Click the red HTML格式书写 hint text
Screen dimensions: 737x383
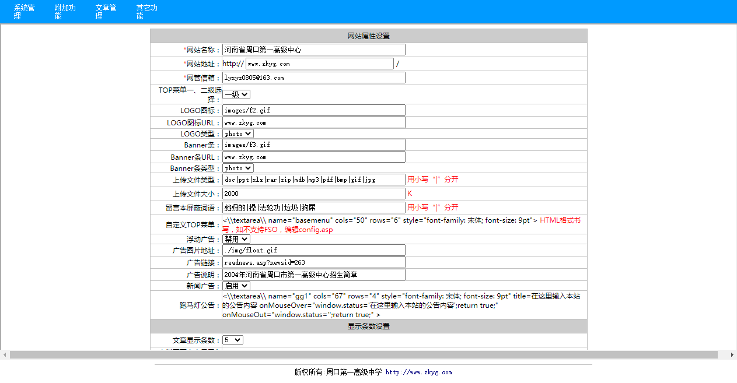(401, 225)
